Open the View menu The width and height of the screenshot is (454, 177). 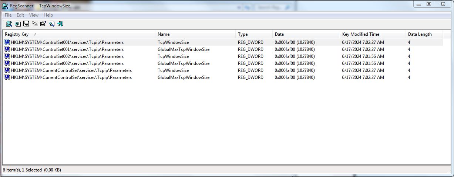[x=34, y=15]
